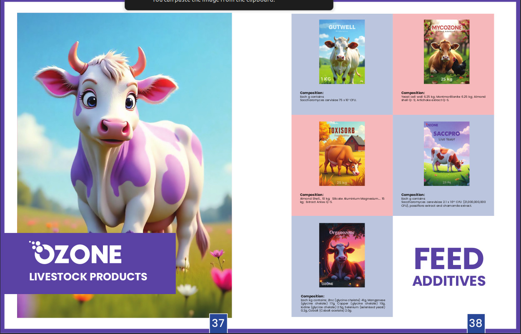
Task: Click the MYCOZONE product image
Action: 446,52
